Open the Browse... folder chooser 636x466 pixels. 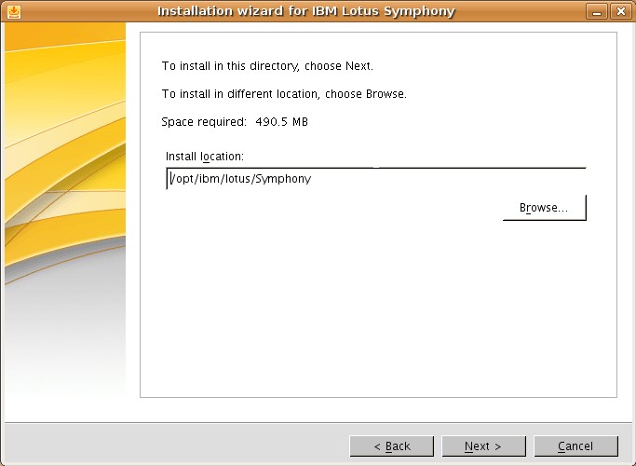[545, 208]
